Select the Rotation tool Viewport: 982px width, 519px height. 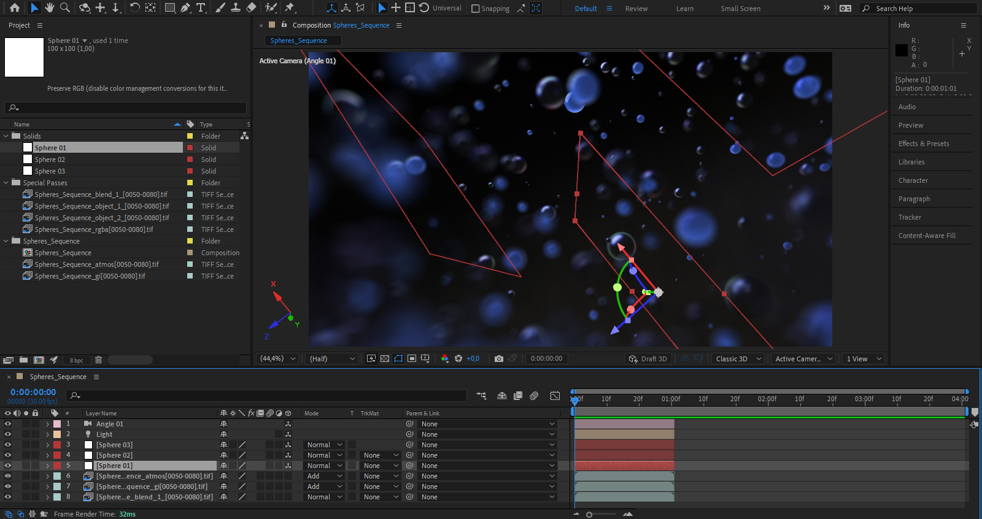pos(134,8)
